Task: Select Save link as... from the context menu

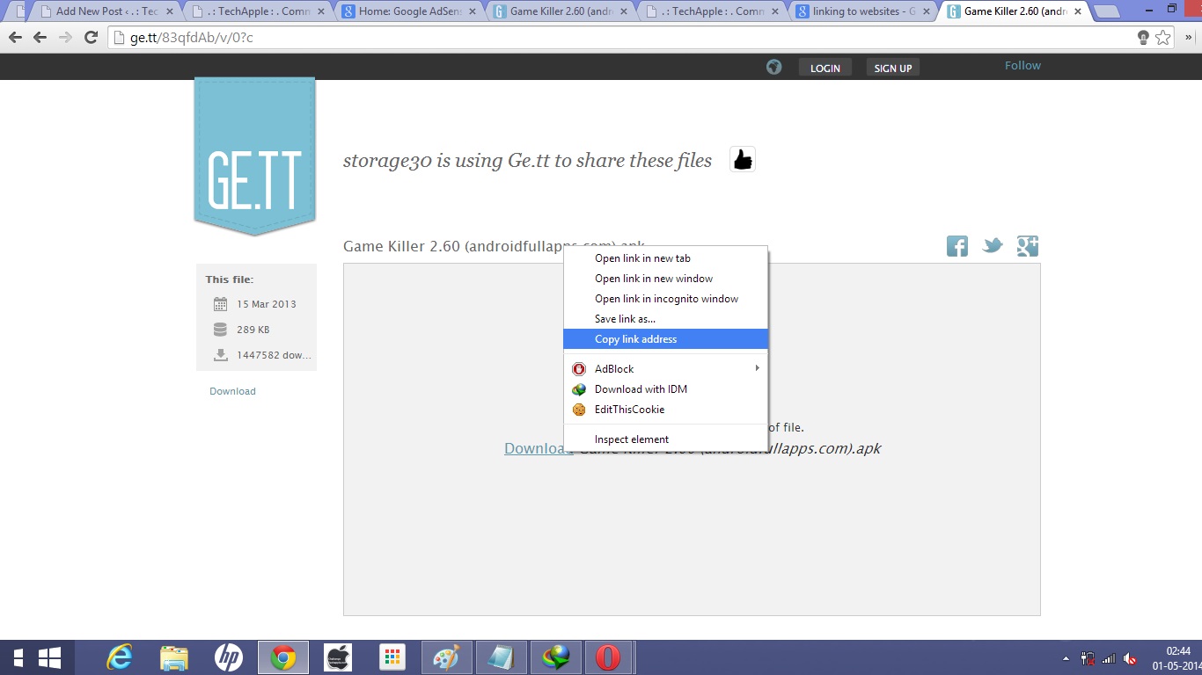Action: tap(666, 319)
